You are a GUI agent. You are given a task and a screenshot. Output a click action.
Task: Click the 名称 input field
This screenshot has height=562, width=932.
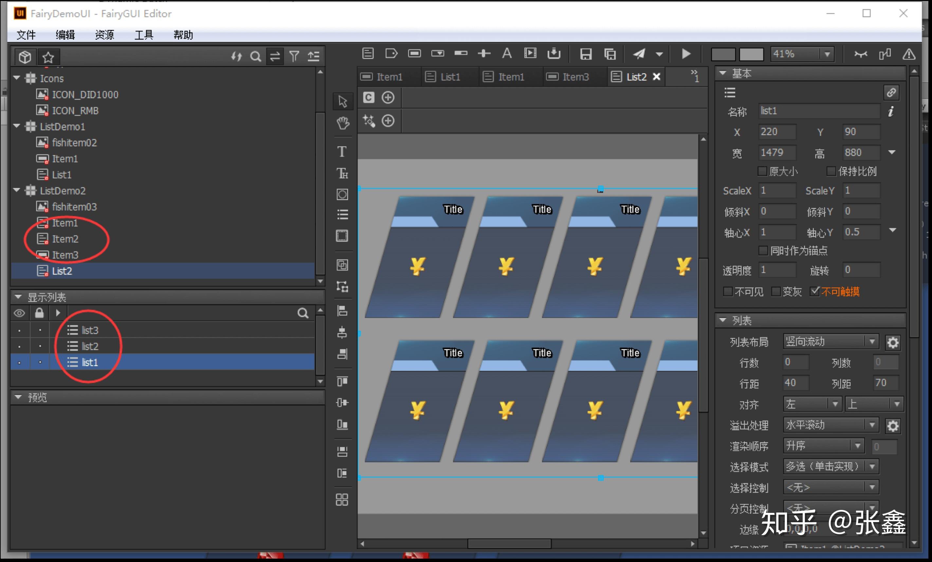818,111
